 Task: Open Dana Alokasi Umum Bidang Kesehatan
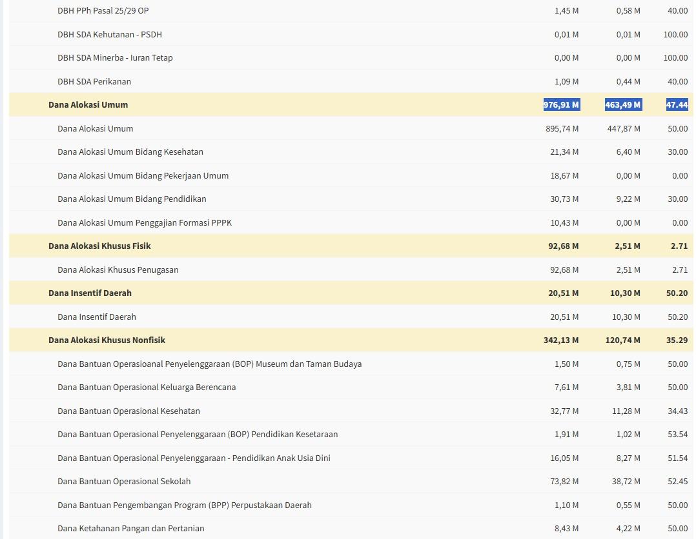[130, 152]
